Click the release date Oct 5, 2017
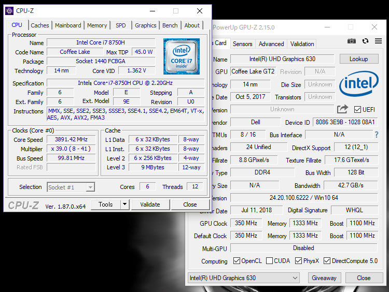This screenshot has width=389, height=292. pyautogui.click(x=251, y=97)
